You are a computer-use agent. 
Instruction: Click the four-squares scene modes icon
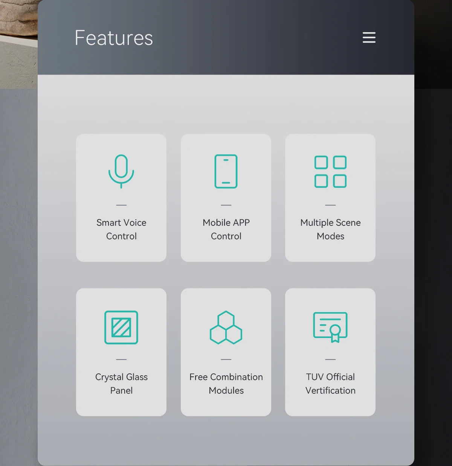tap(330, 172)
